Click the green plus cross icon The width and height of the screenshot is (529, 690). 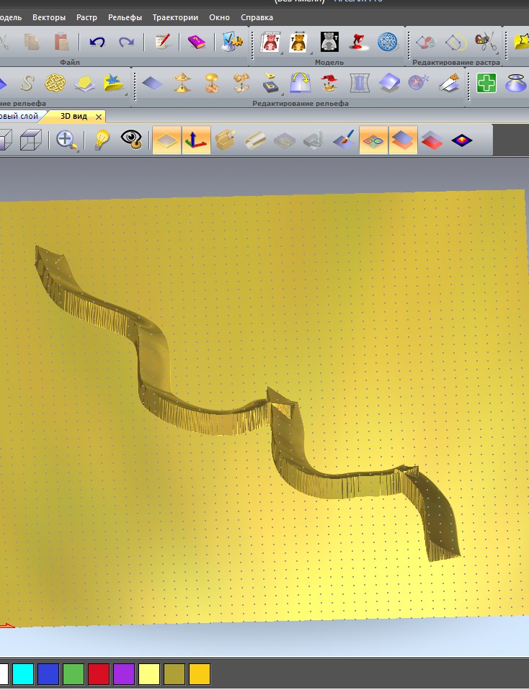[x=486, y=83]
